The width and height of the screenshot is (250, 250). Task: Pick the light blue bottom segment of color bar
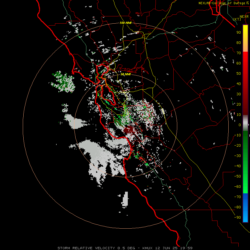(x=245, y=217)
